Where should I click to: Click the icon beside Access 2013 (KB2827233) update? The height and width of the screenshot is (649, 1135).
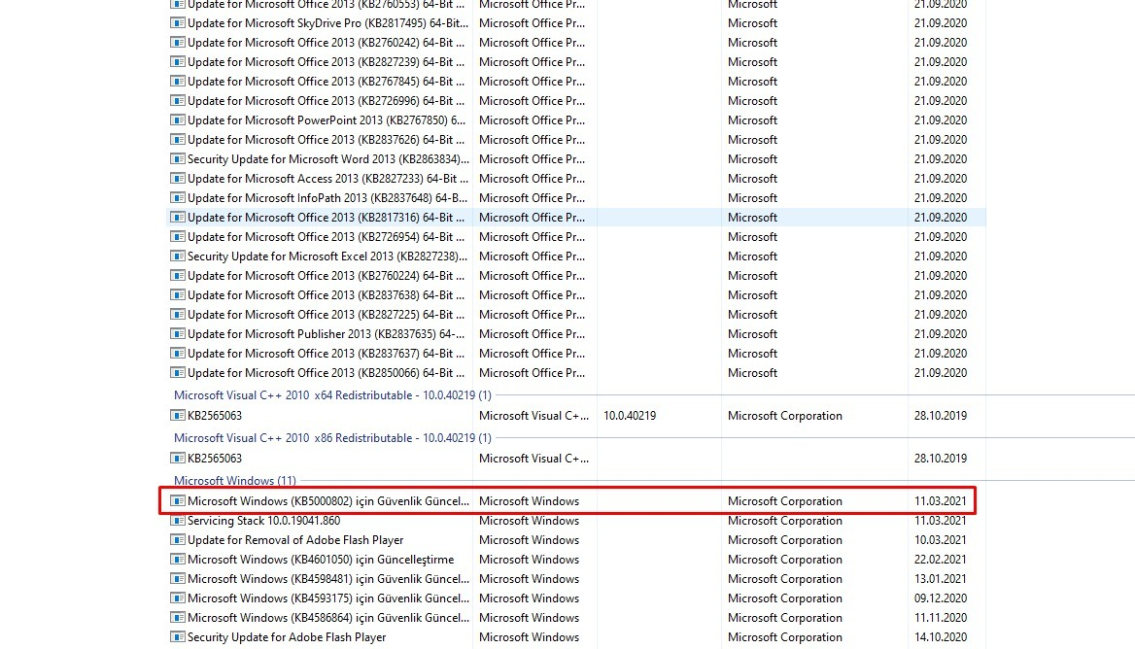(x=177, y=178)
